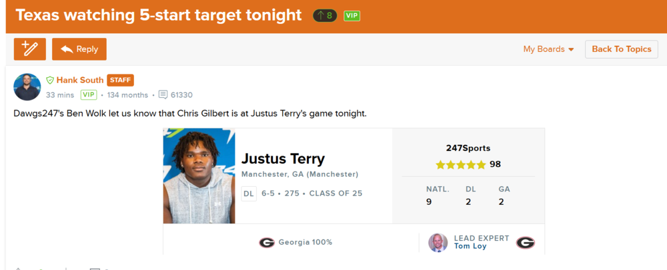667x270 pixels.
Task: Click the new post pencil icon button
Action: pos(30,49)
